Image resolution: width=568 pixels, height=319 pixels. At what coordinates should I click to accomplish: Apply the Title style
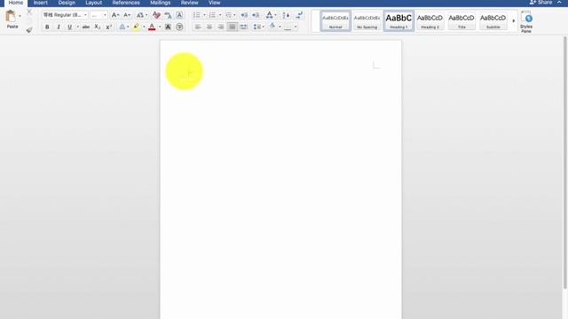point(461,21)
